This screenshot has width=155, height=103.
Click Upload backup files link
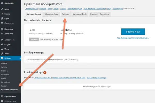coord(43,78)
